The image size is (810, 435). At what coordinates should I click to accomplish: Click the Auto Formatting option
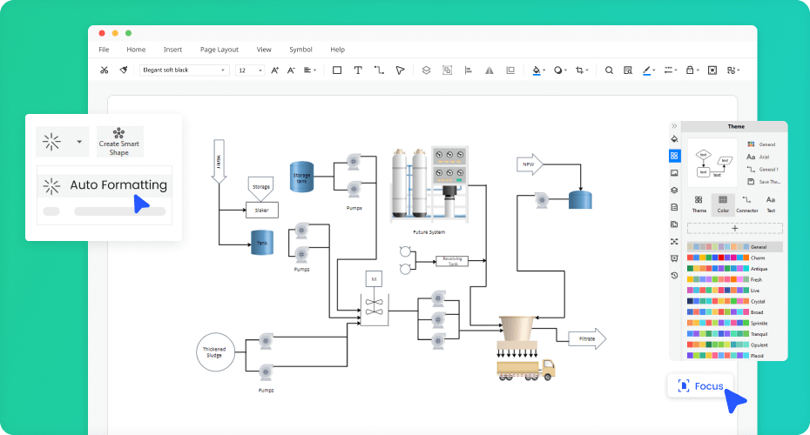coord(105,185)
